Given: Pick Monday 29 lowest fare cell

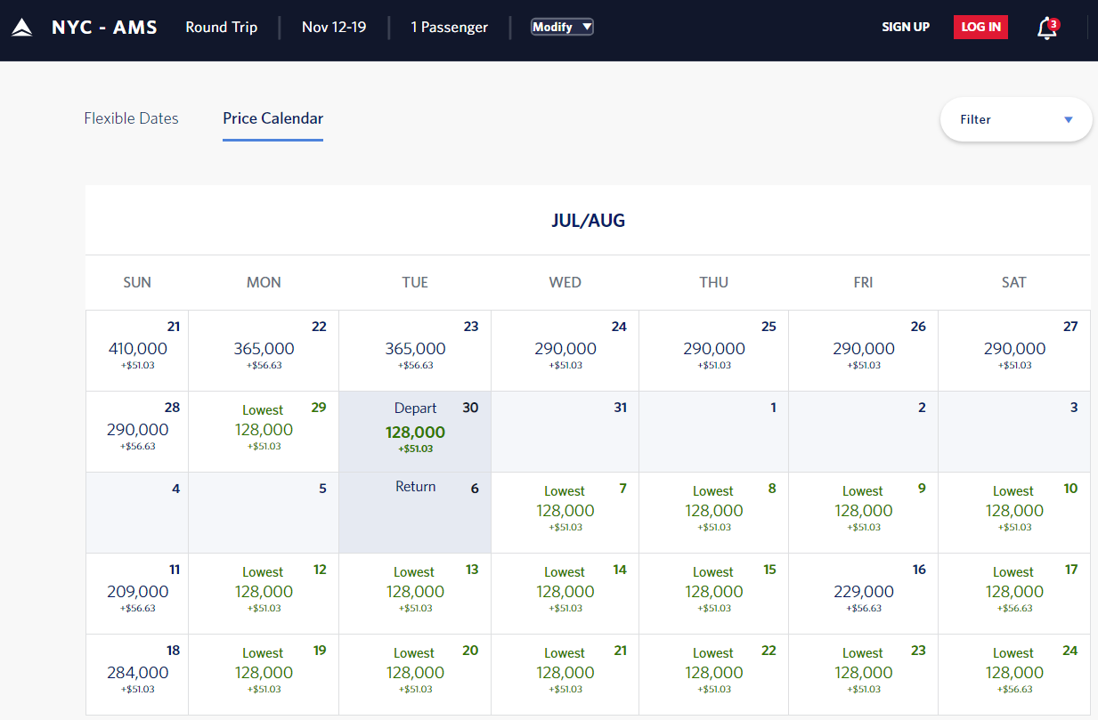Looking at the screenshot, I should (264, 432).
